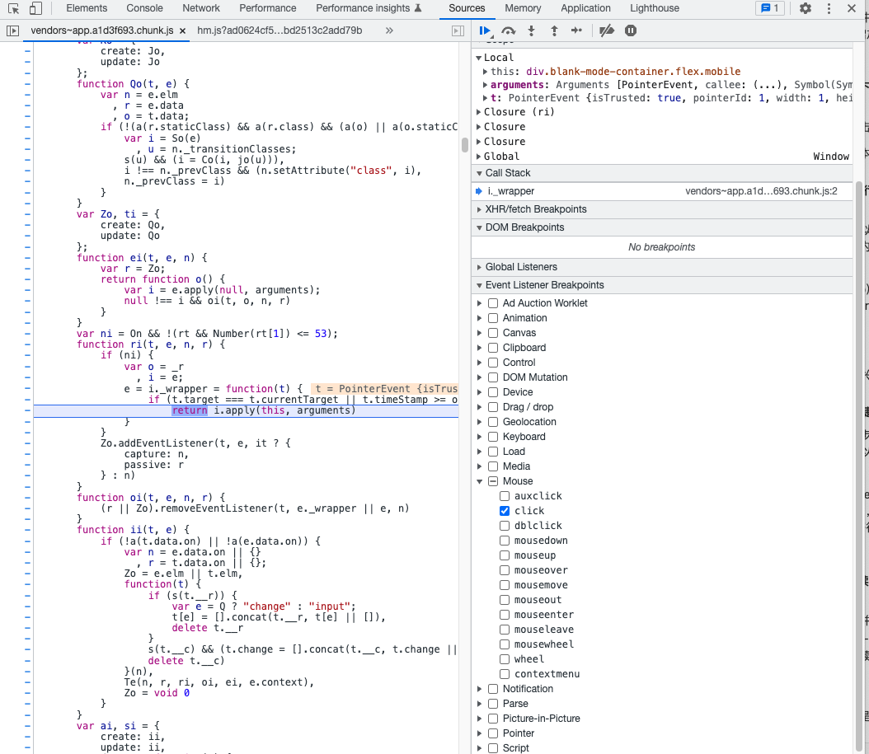Step to the next statement

pyautogui.click(x=576, y=31)
